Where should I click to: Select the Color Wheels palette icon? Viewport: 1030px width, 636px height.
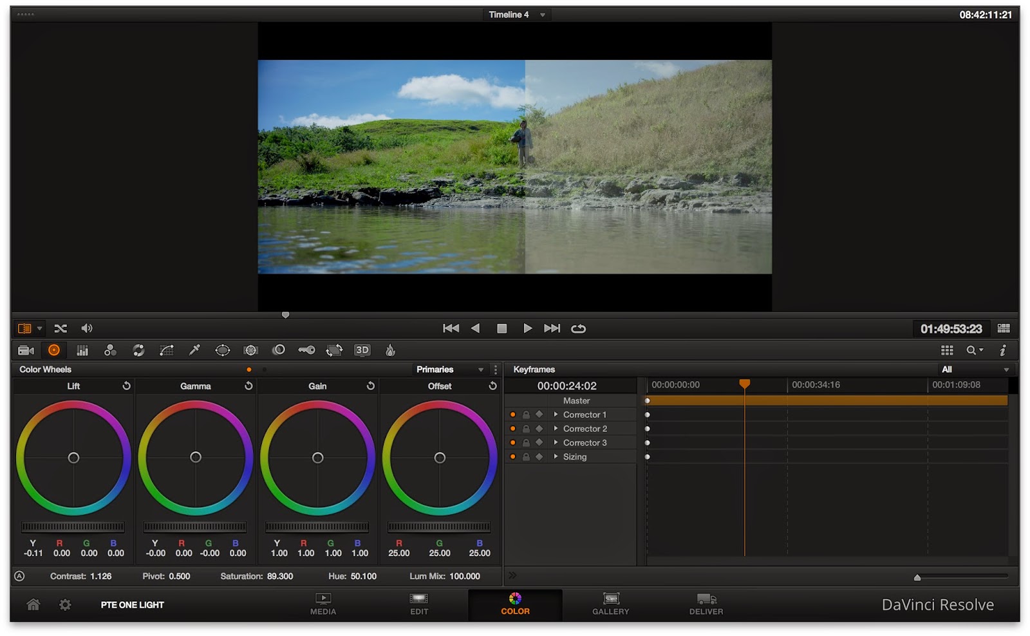pos(54,350)
